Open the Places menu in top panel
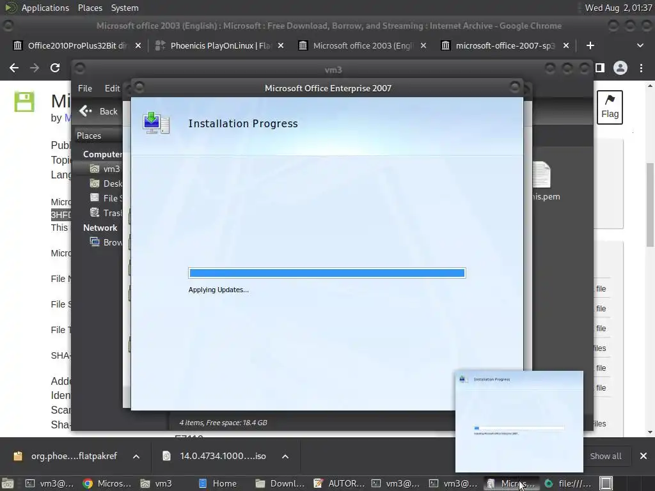This screenshot has height=491, width=655. 90,8
